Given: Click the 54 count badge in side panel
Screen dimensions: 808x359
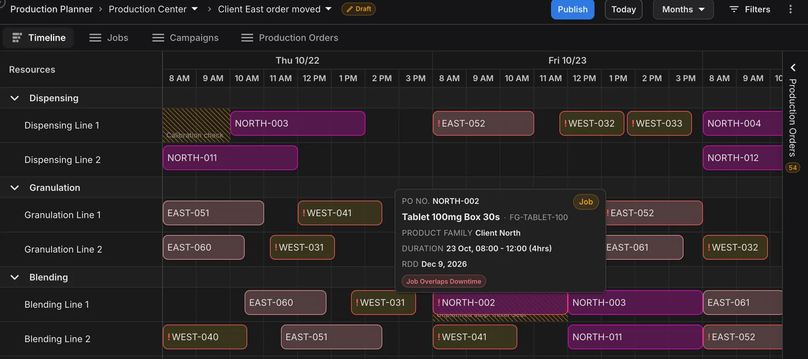Looking at the screenshot, I should click(792, 168).
